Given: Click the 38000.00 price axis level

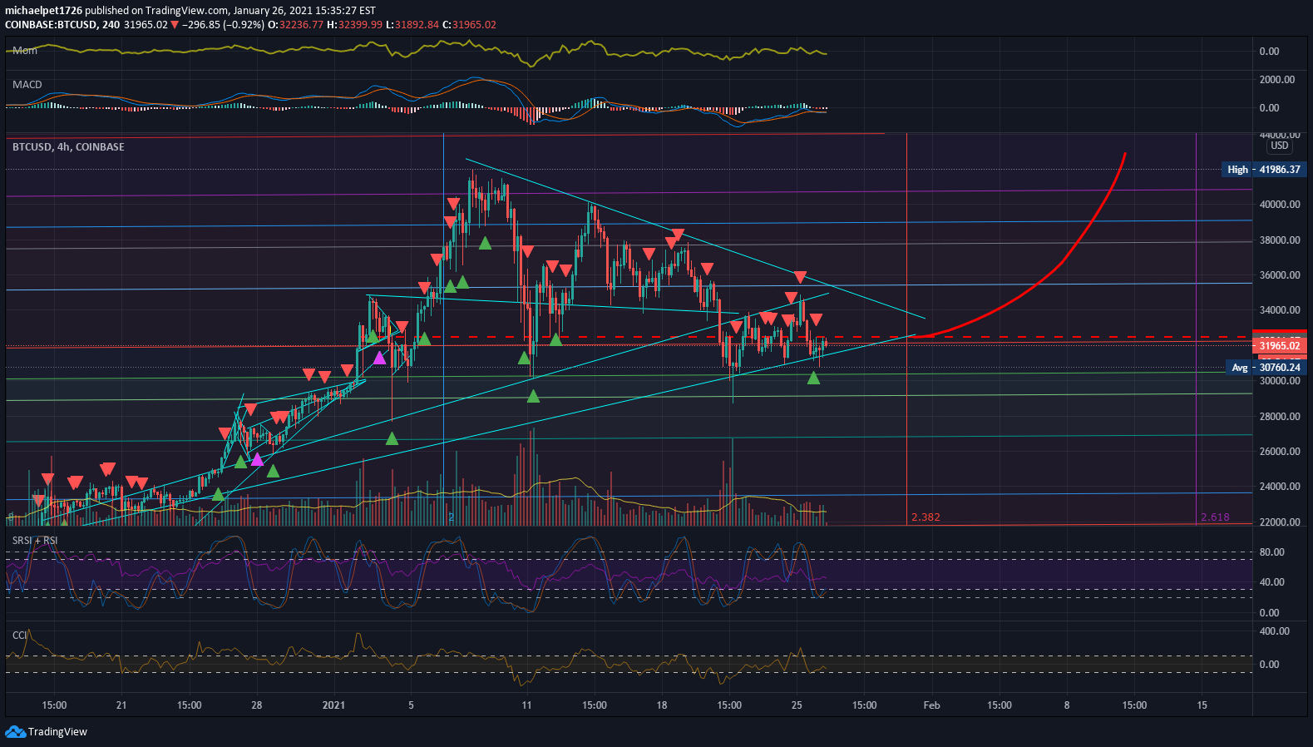Looking at the screenshot, I should click(x=1280, y=240).
